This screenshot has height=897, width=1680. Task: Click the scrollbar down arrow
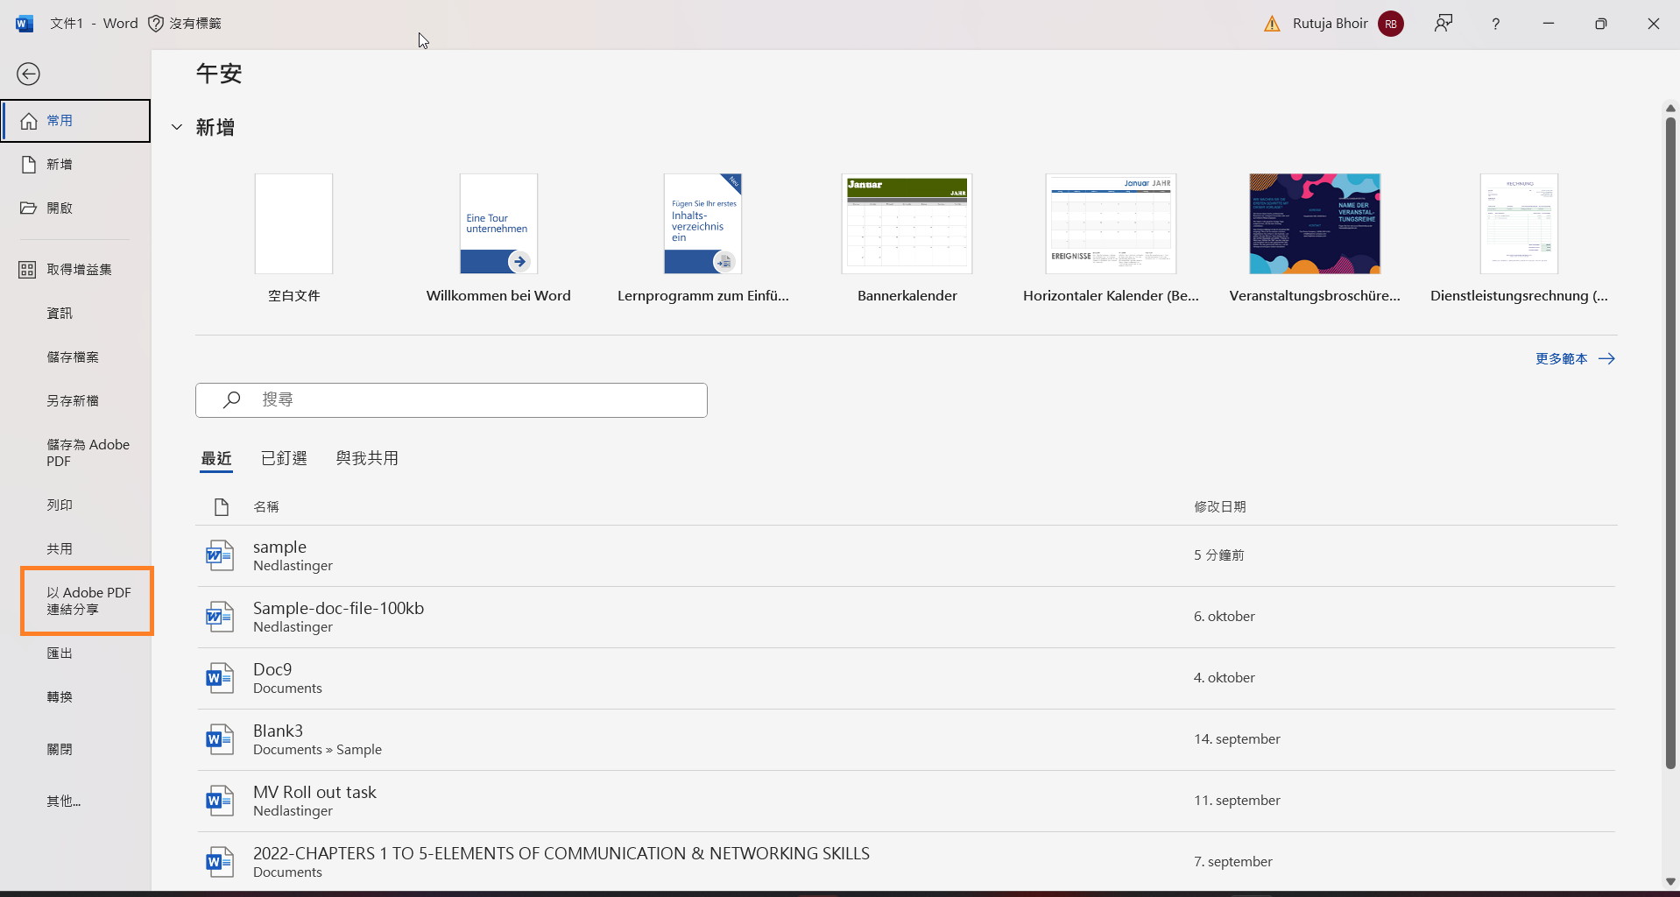[1670, 881]
